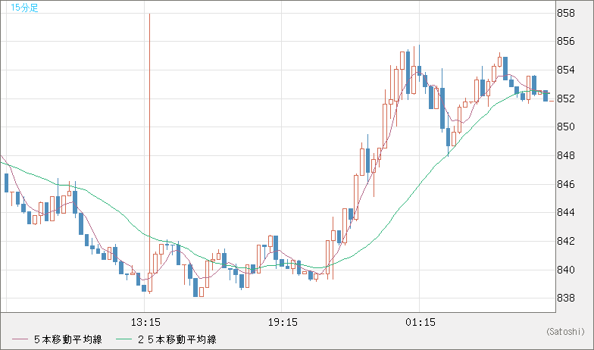This screenshot has height=350, width=594.
Task: Click the 858 price axis label
Action: point(565,14)
